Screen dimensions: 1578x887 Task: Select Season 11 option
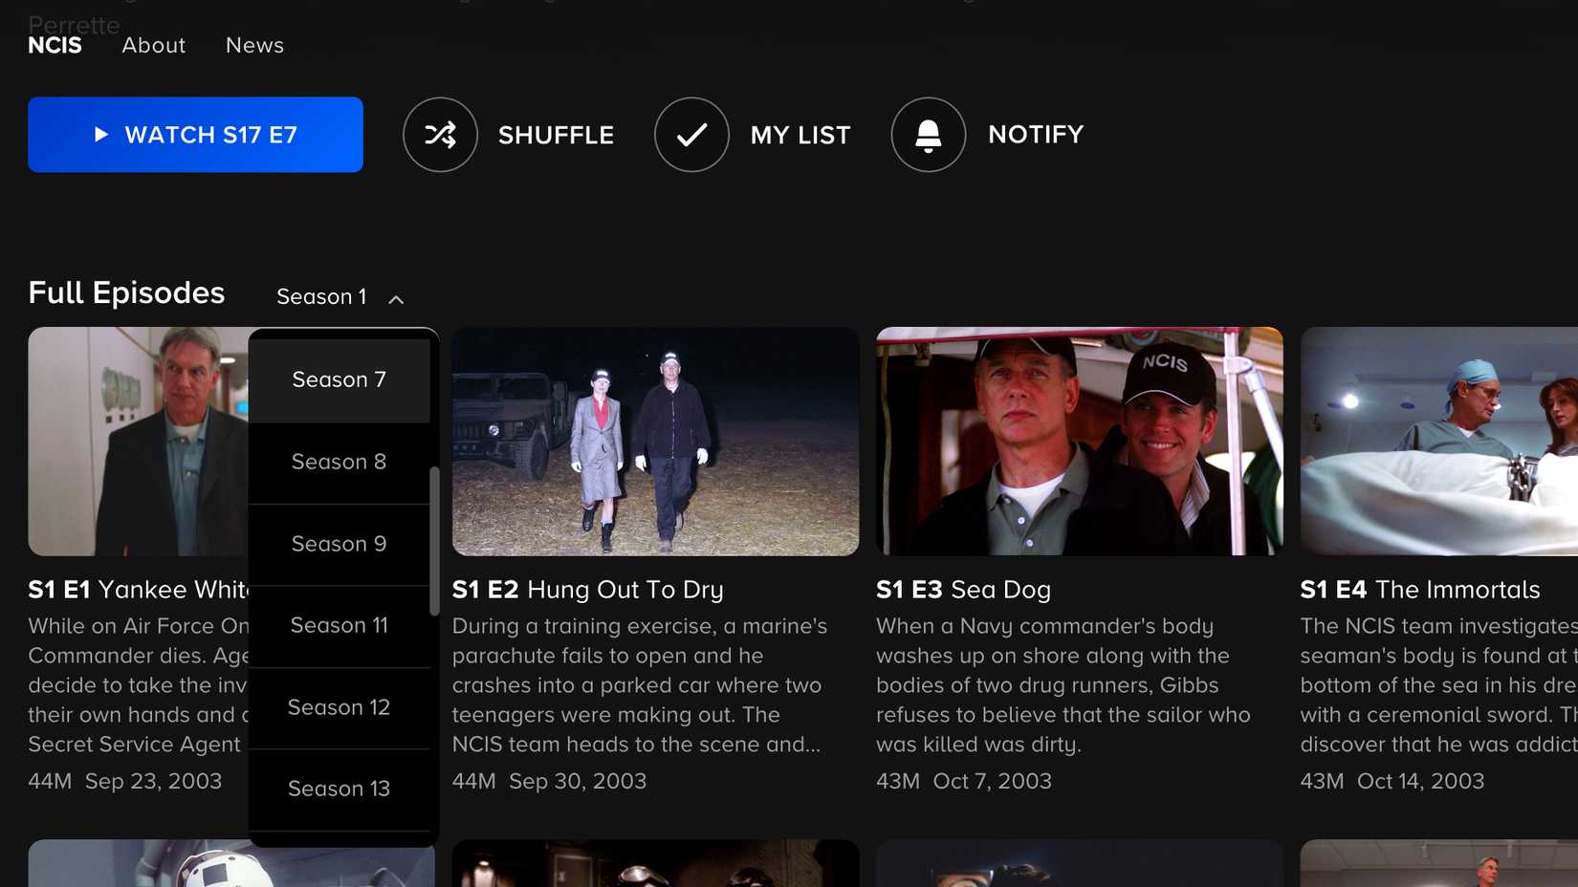pos(339,626)
